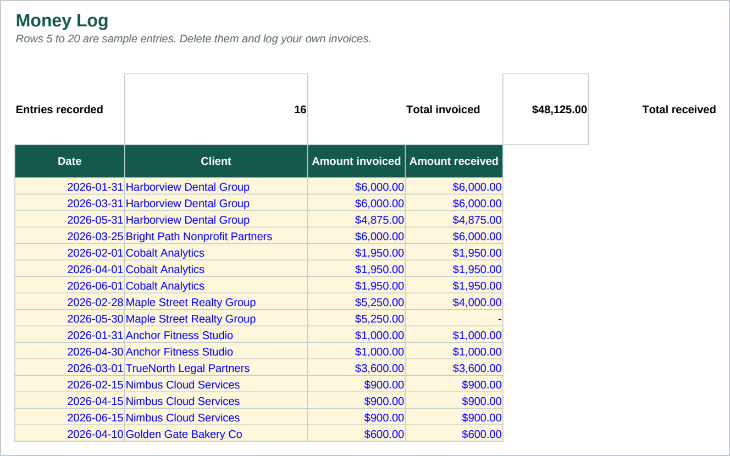This screenshot has height=456, width=730.
Task: Click invoiced $5,250.00 in the 2026-05-30 row
Action: (x=356, y=319)
